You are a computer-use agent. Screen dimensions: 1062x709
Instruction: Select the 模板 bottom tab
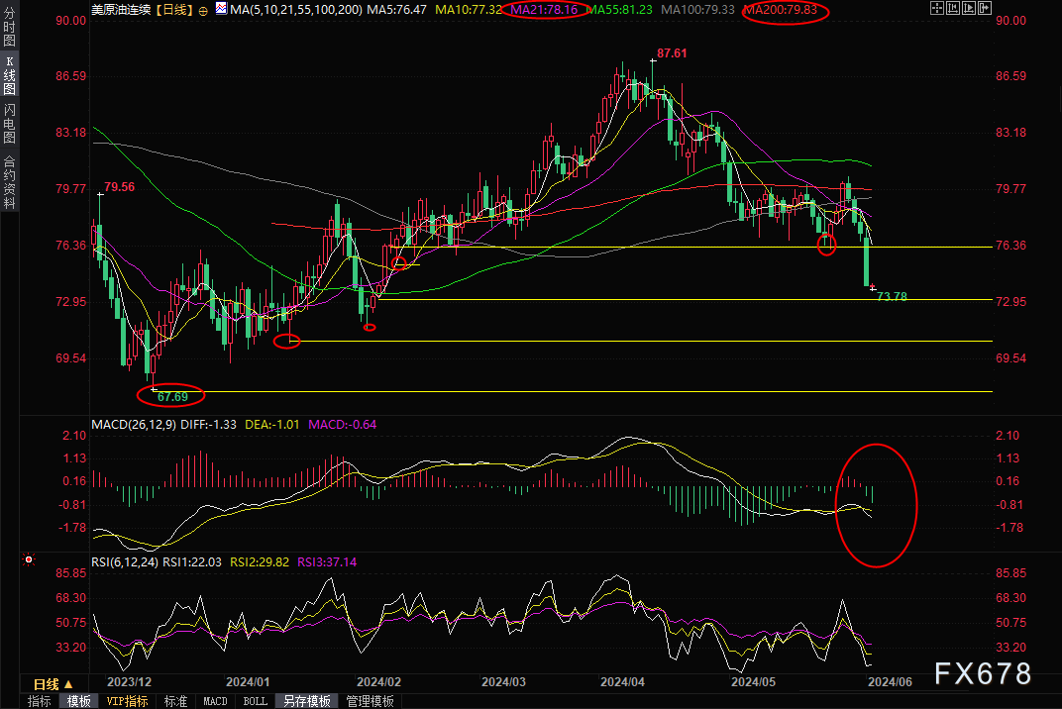79,701
